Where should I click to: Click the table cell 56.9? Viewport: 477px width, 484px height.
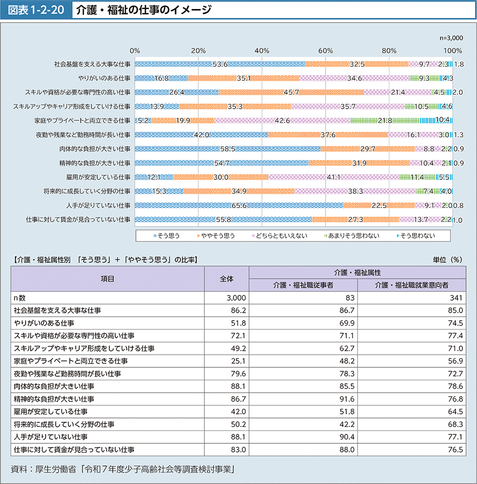455,361
